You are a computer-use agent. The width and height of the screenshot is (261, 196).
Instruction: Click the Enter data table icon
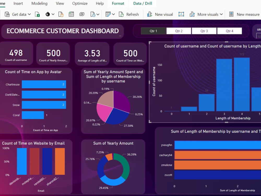(71, 14)
